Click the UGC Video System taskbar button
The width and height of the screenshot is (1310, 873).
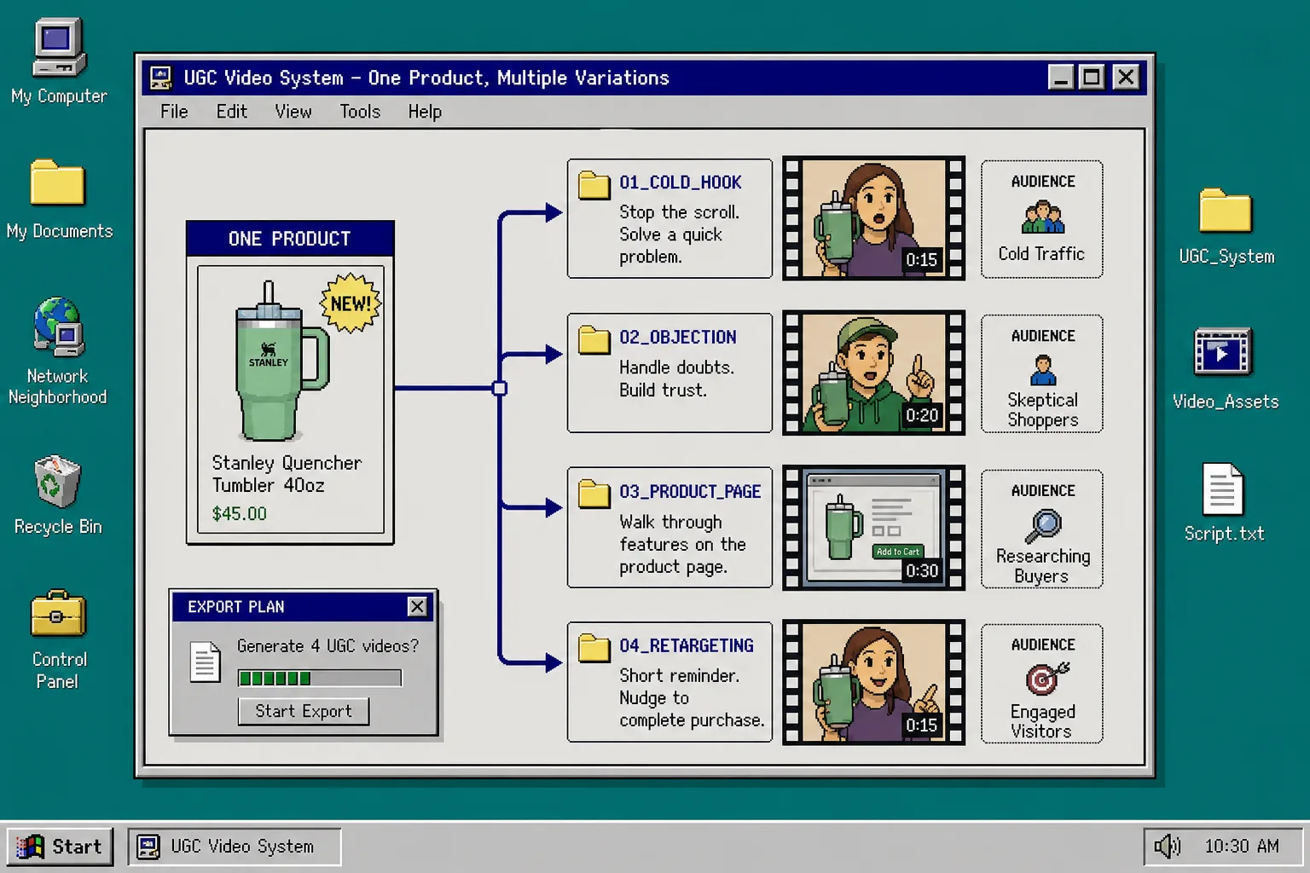235,847
